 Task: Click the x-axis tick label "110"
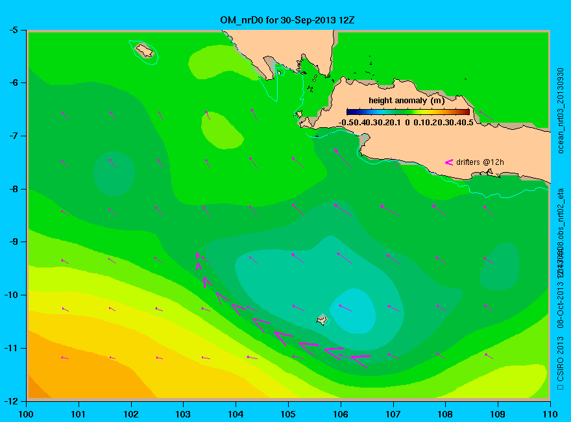click(550, 414)
